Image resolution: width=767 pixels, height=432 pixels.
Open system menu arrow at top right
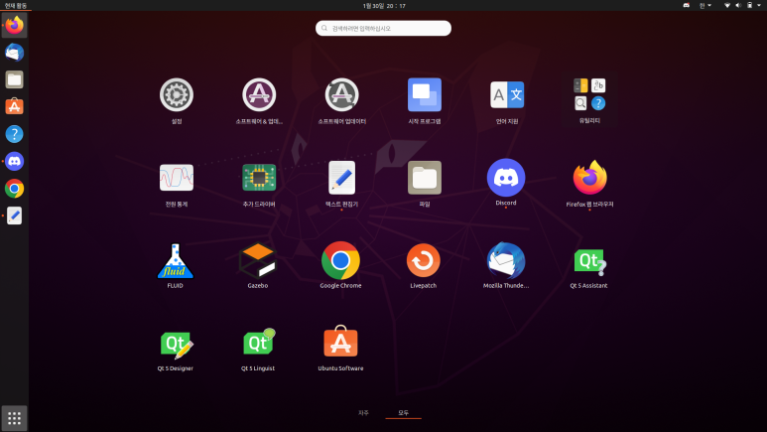(759, 5)
